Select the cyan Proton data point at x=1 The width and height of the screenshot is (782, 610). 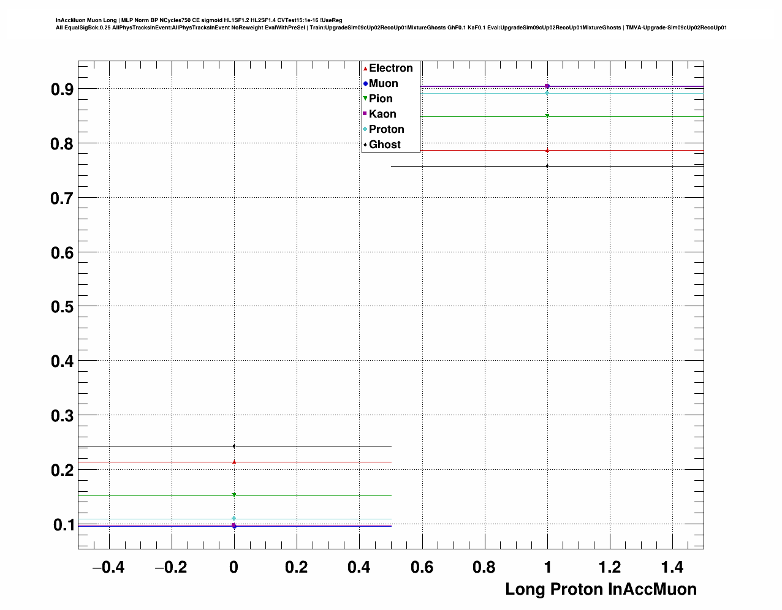(547, 92)
